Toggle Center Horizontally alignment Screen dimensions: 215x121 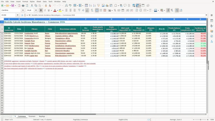(71, 10)
